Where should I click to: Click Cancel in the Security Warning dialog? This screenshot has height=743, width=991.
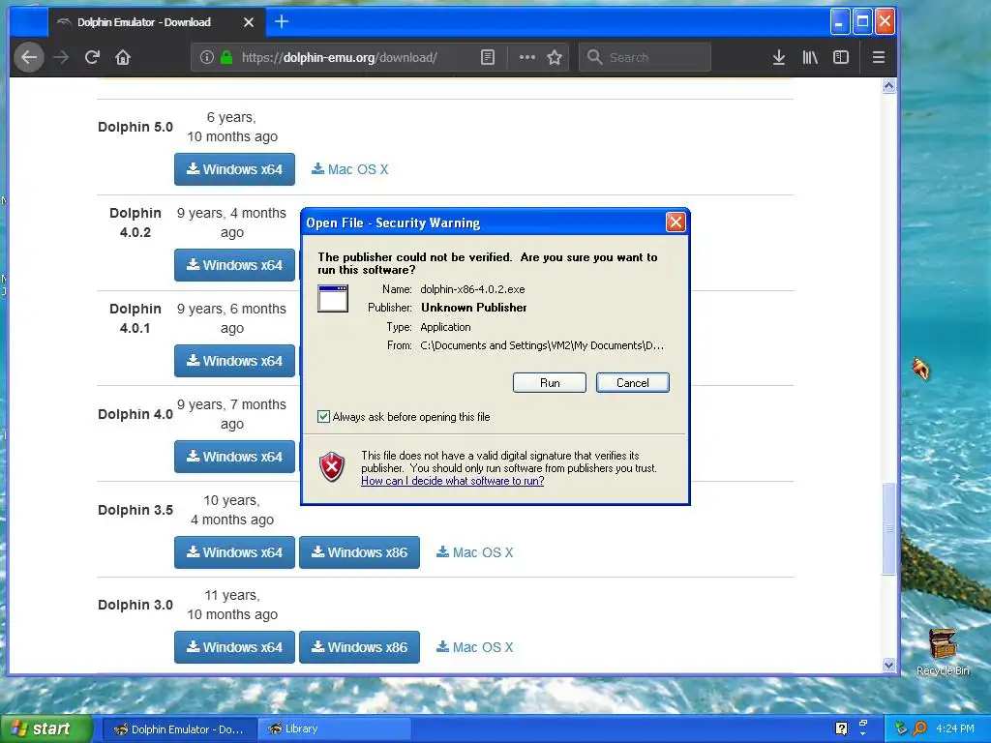(x=633, y=383)
